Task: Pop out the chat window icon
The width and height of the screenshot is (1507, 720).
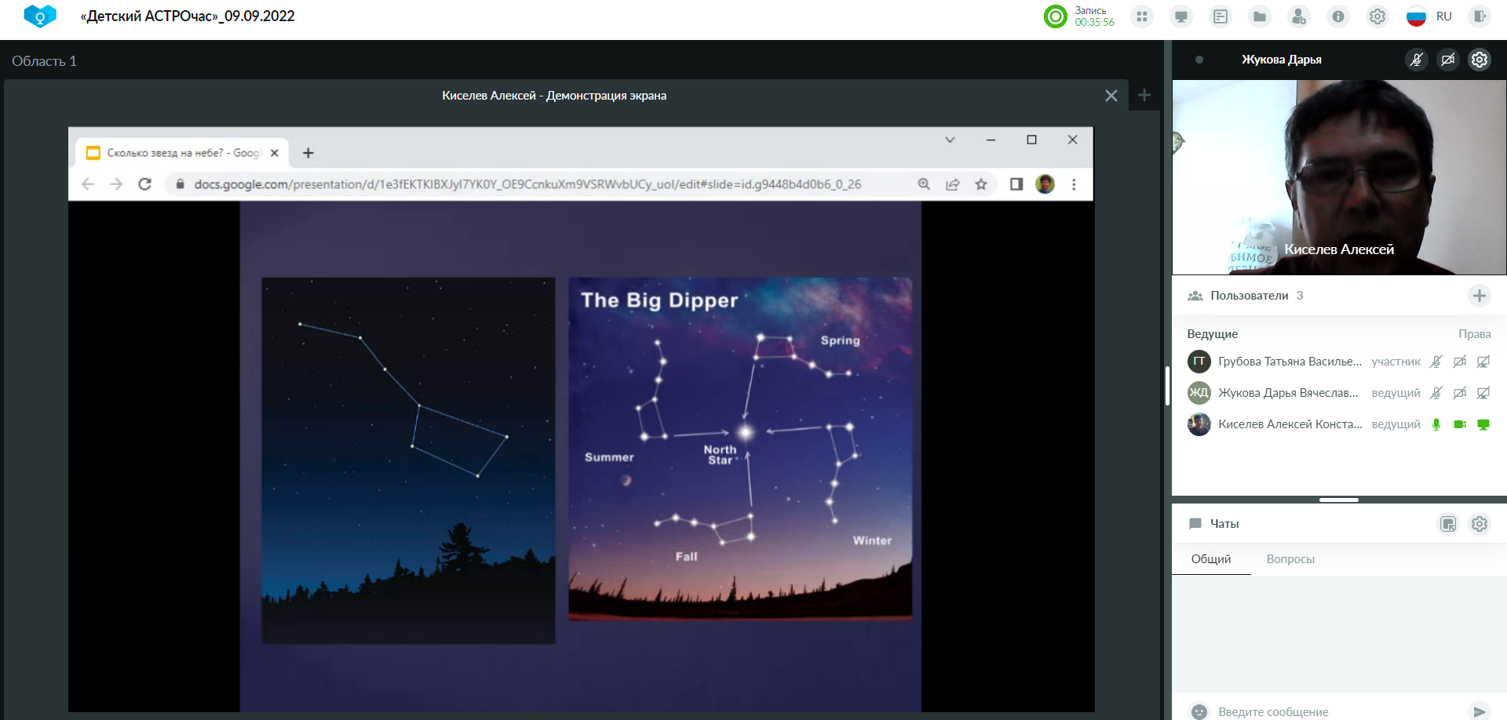Action: 1448,524
